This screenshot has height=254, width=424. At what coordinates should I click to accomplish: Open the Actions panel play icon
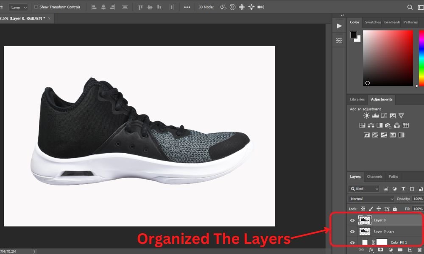pyautogui.click(x=339, y=26)
